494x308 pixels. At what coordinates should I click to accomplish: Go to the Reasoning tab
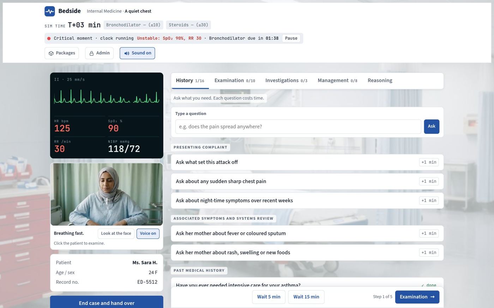[x=380, y=81]
